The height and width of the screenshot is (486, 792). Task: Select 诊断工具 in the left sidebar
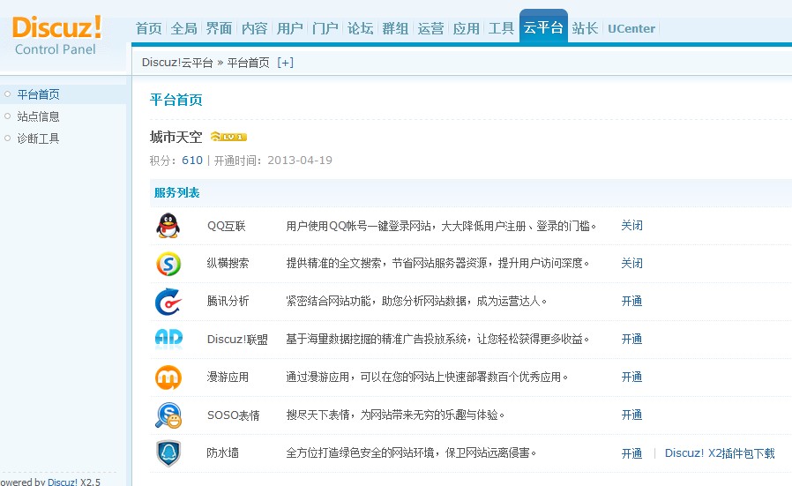(39, 138)
